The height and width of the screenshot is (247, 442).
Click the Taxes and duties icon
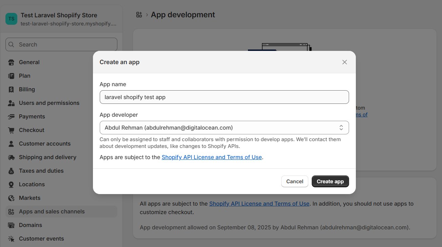click(11, 171)
